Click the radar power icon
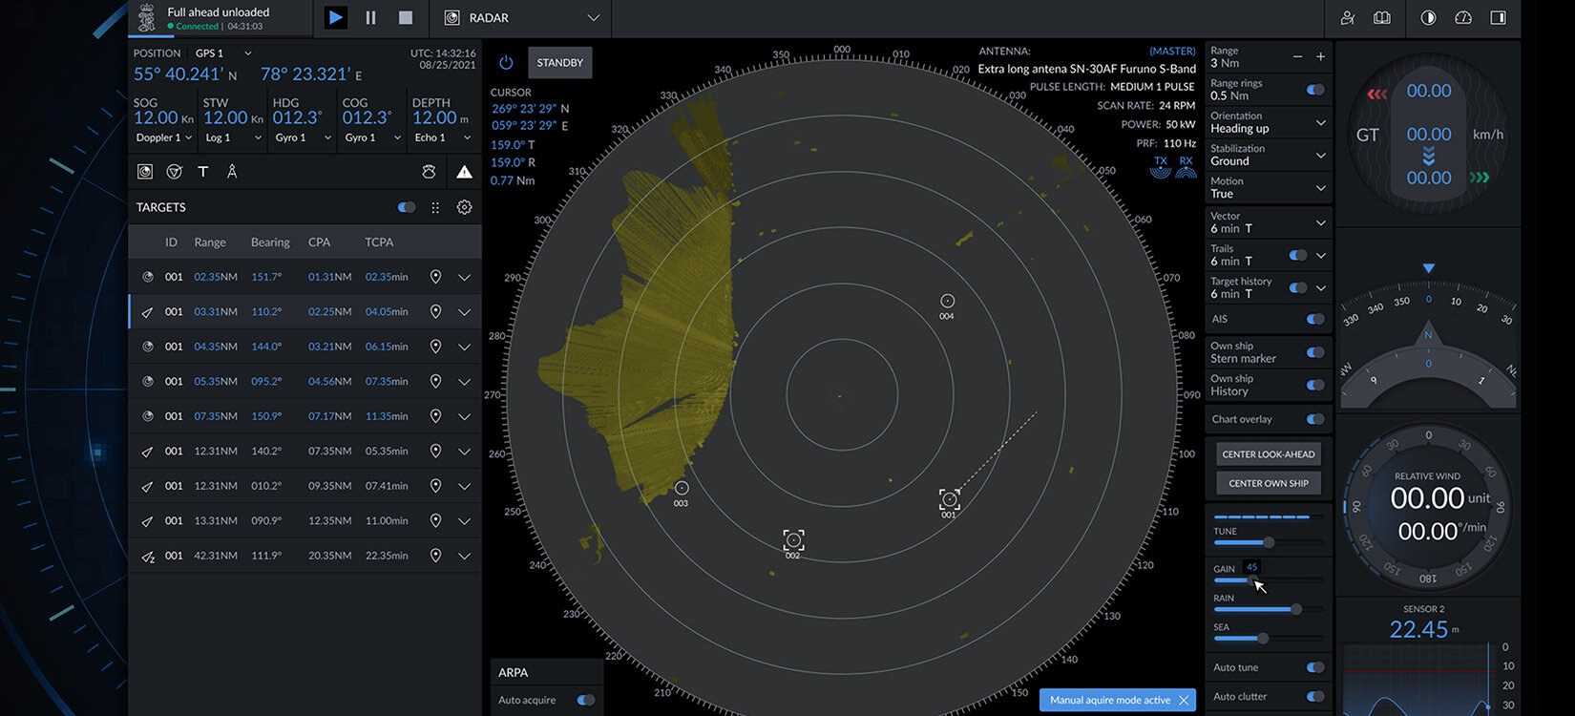Image resolution: width=1575 pixels, height=716 pixels. (x=506, y=63)
